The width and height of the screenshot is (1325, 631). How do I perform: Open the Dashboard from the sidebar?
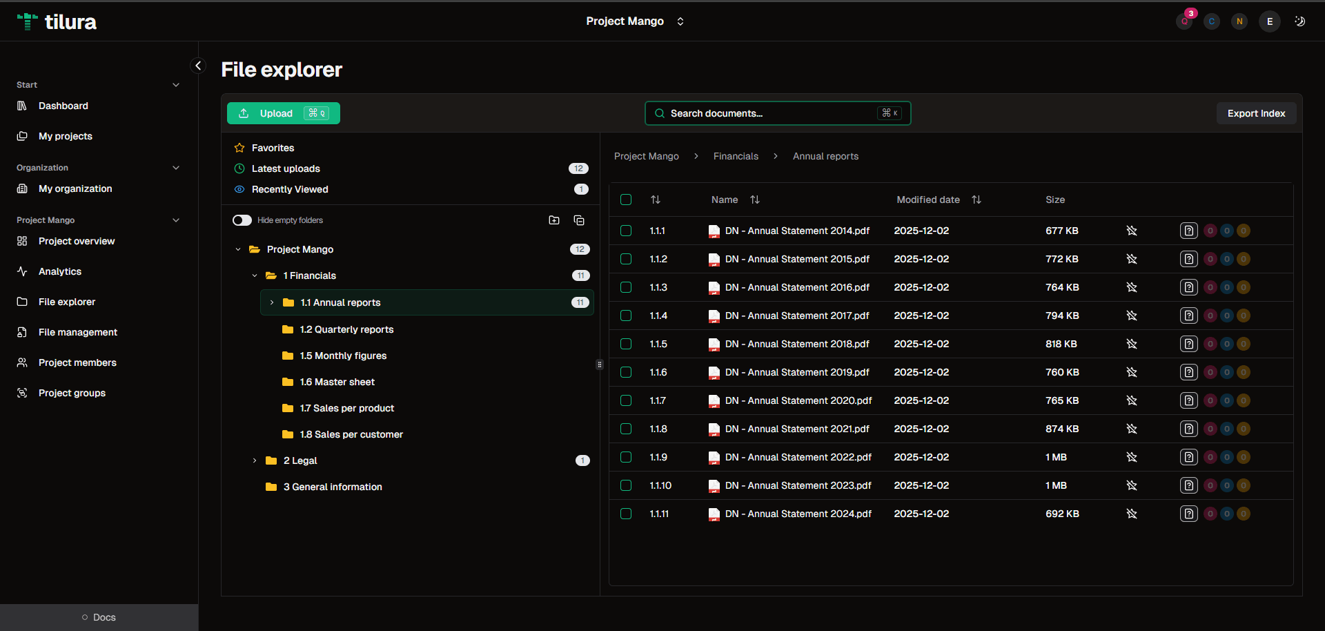click(x=63, y=106)
